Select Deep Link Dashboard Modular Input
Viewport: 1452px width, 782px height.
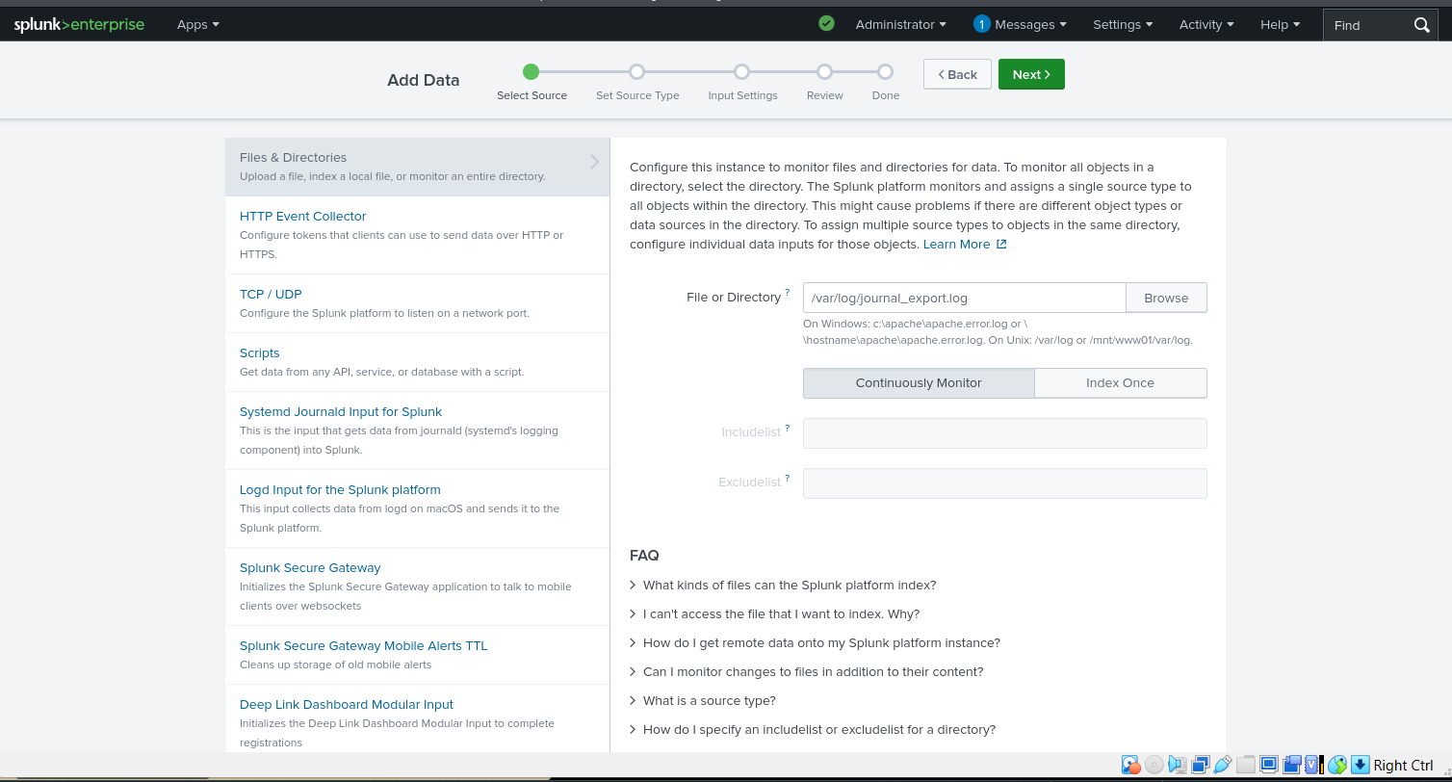[x=417, y=718]
